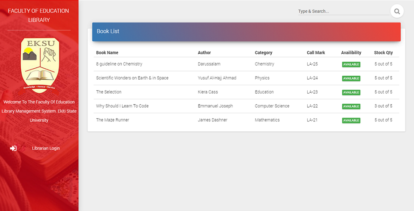Screen dimensions: 414x211
Task: Click the Chemistry category cell
Action: (264, 64)
